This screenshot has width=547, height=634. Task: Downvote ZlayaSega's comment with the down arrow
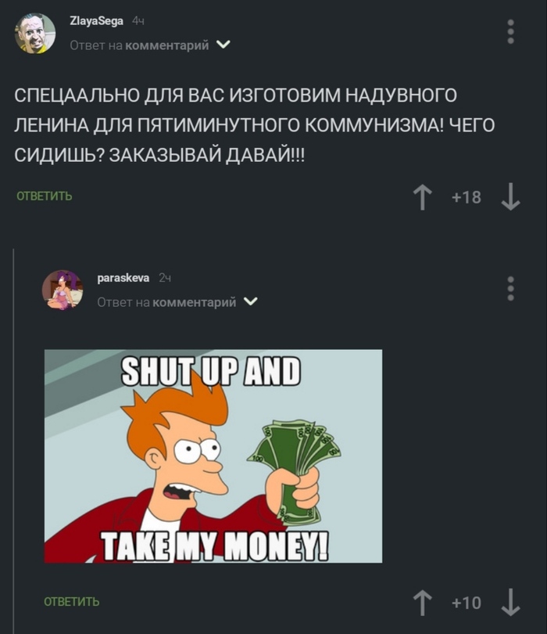pyautogui.click(x=511, y=197)
